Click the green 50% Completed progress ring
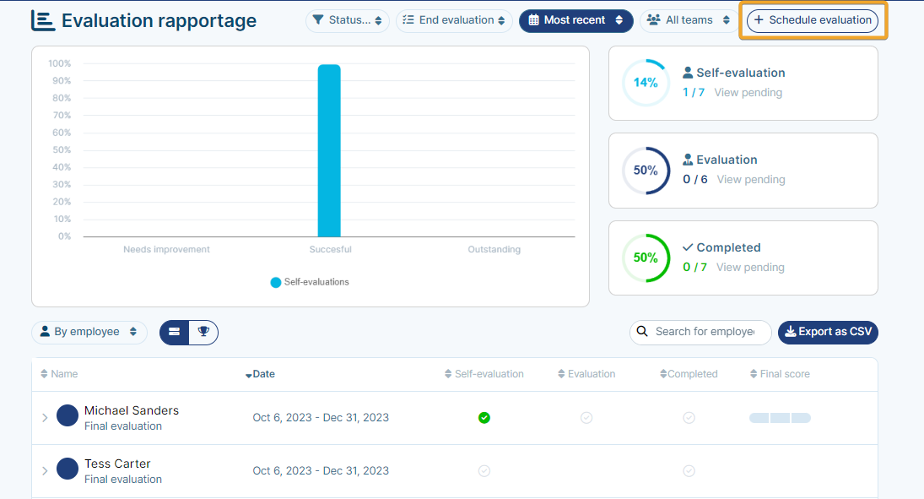The image size is (924, 499). point(646,258)
